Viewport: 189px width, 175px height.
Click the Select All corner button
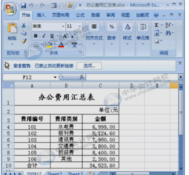click(x=9, y=86)
